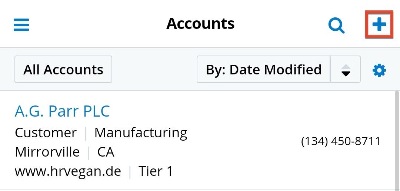Image resolution: width=400 pixels, height=191 pixels.
Task: Click the separator between Mirrorville and CA
Action: 89,152
